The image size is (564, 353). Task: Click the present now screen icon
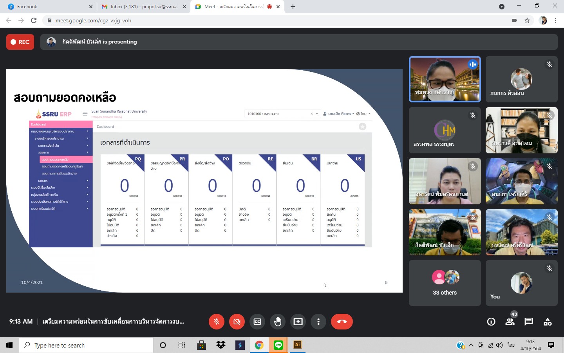pos(298,322)
